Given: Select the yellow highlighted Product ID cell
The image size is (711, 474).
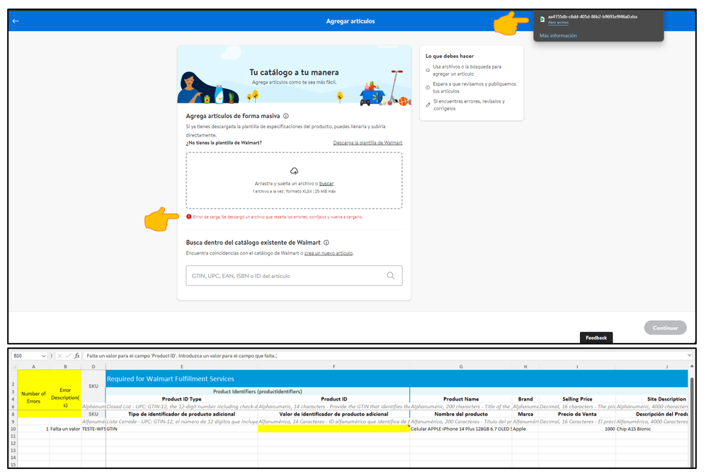Looking at the screenshot, I should (334, 429).
